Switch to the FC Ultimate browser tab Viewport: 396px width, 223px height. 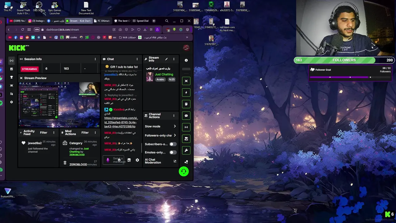tap(102, 21)
